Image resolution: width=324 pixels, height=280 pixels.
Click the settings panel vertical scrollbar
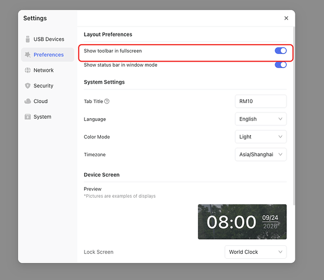click(294, 115)
